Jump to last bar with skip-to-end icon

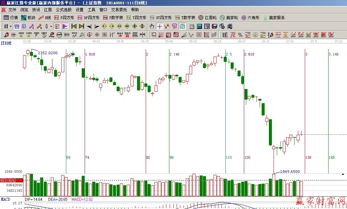click(x=81, y=26)
